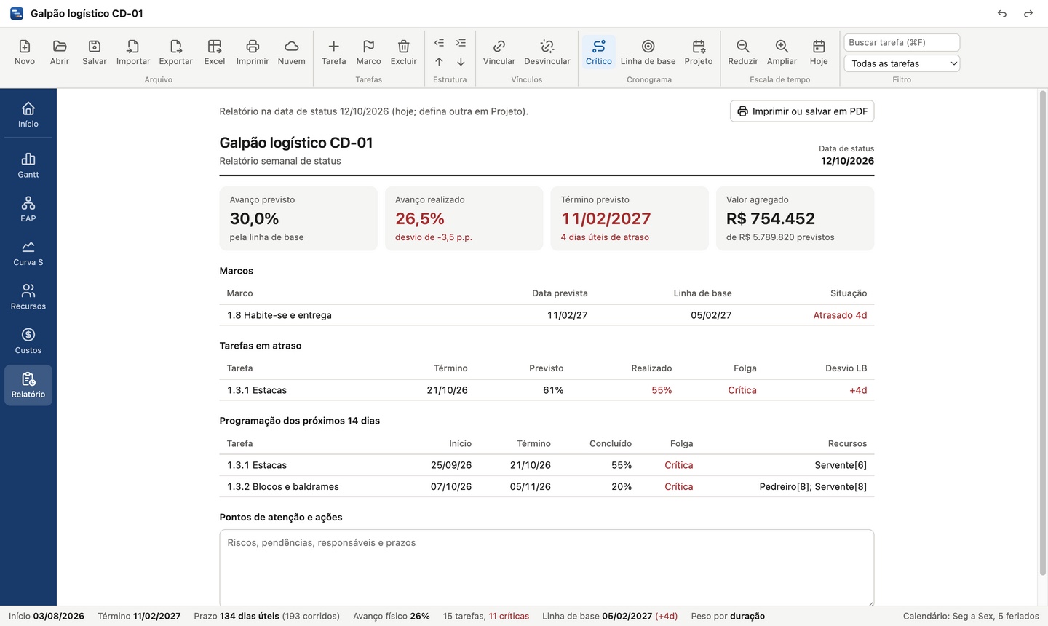Toggle the Linha de base display
This screenshot has width=1048, height=626.
pos(648,52)
